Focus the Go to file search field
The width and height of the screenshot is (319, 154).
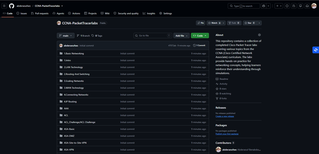(x=153, y=36)
